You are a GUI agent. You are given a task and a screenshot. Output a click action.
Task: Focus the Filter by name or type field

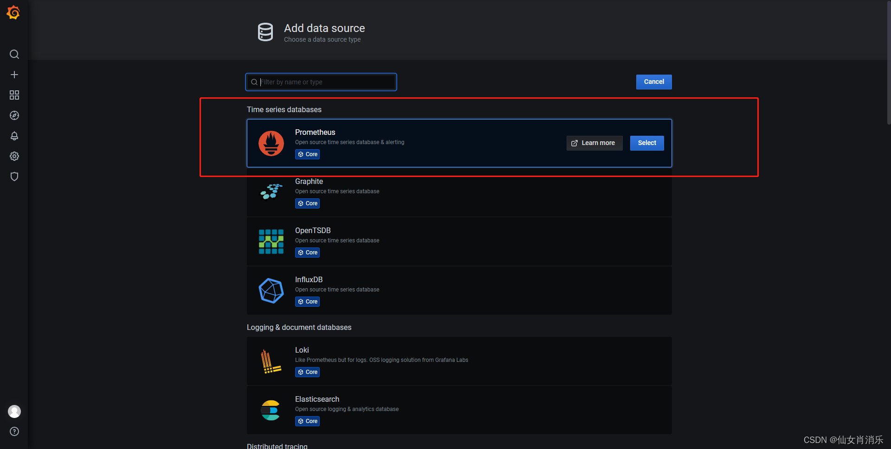[x=321, y=82]
